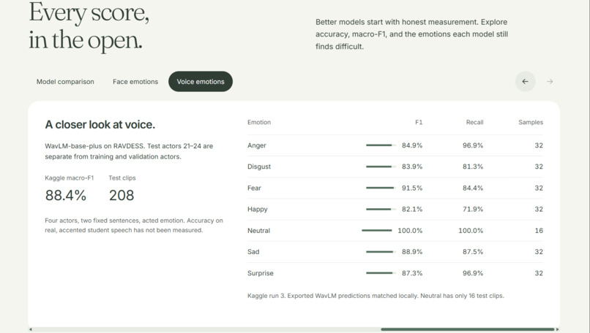The height and width of the screenshot is (333, 590).
Task: Click the 82.1% F1 value
Action: pos(412,209)
